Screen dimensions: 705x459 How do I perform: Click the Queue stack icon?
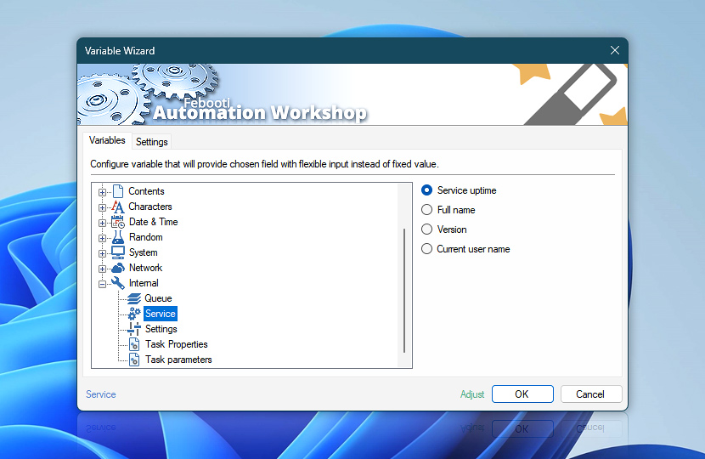(134, 298)
